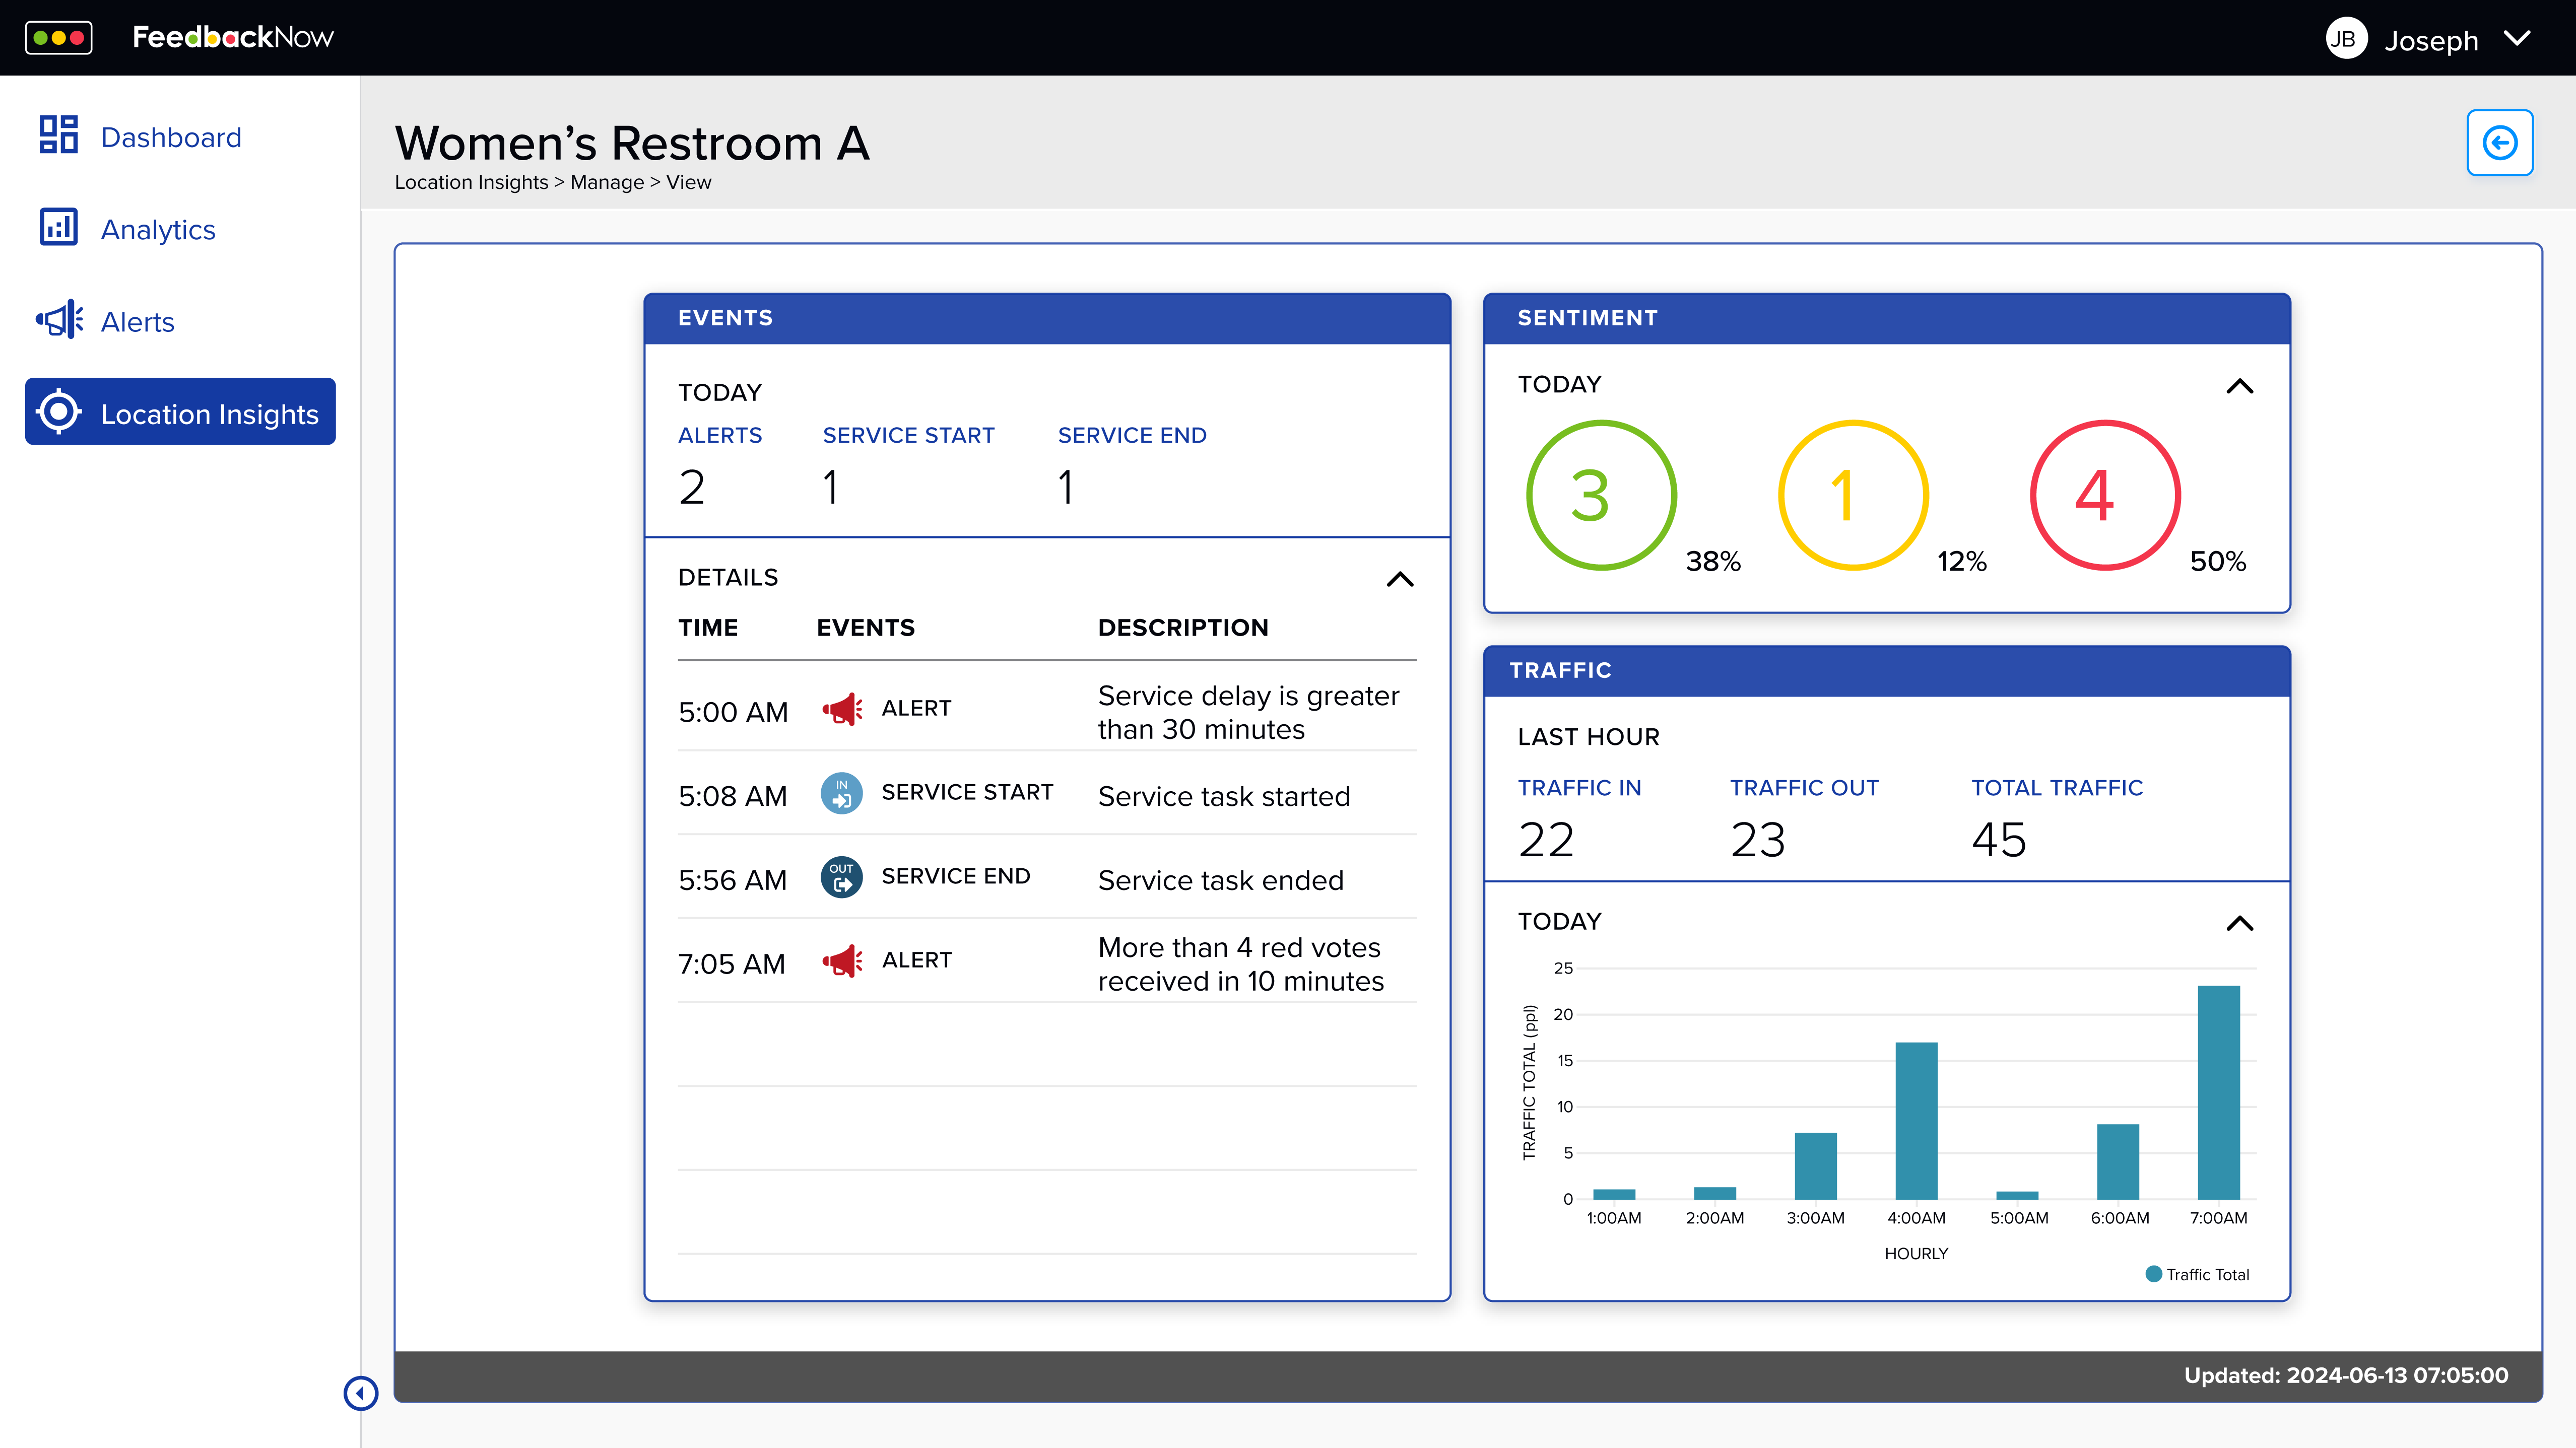Click the back arrow button
This screenshot has height=1448, width=2576.
pyautogui.click(x=2499, y=143)
